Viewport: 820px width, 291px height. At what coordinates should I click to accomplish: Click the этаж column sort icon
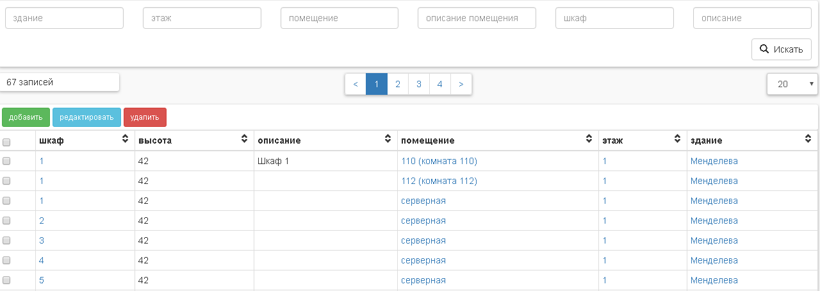tap(677, 139)
